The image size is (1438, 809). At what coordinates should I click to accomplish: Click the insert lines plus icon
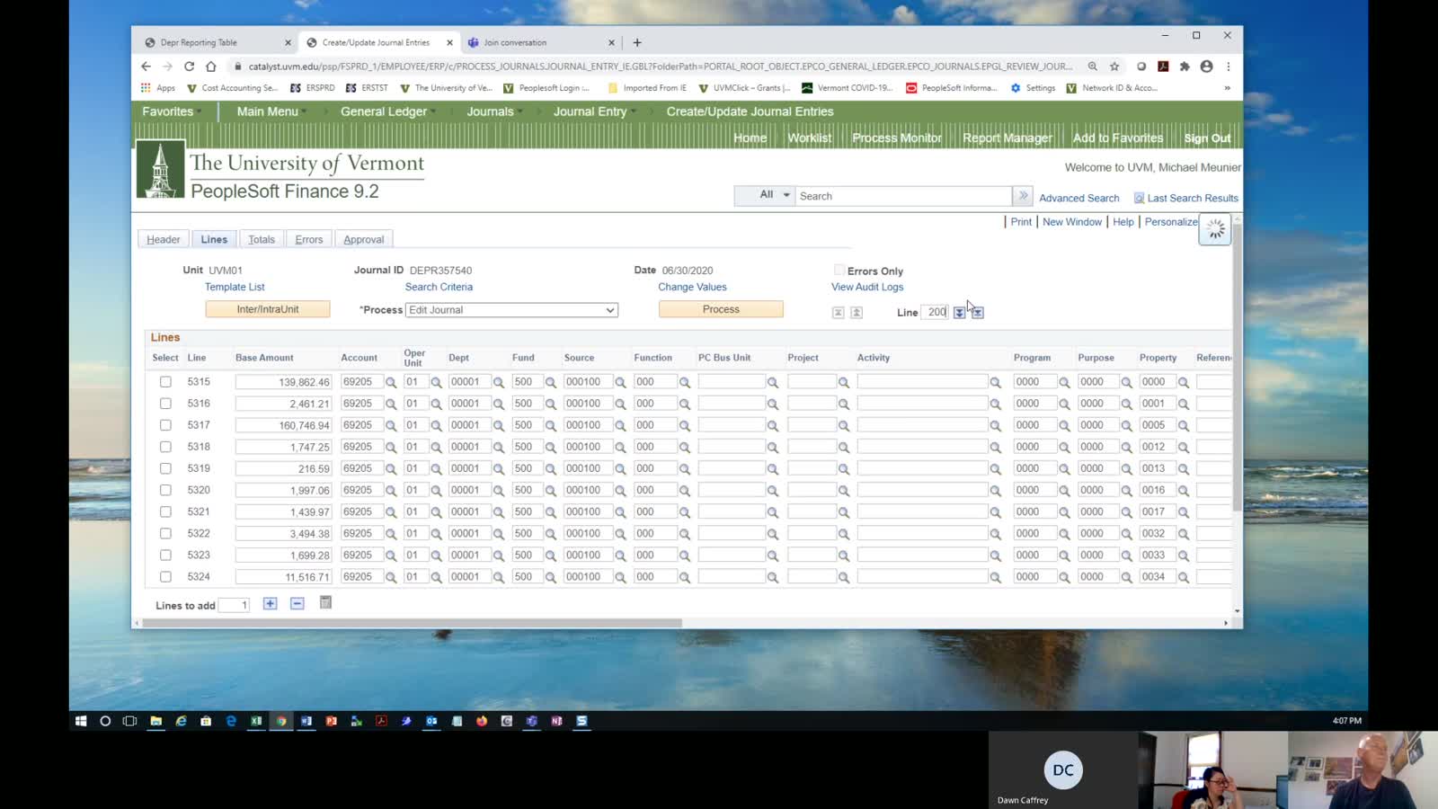[270, 604]
